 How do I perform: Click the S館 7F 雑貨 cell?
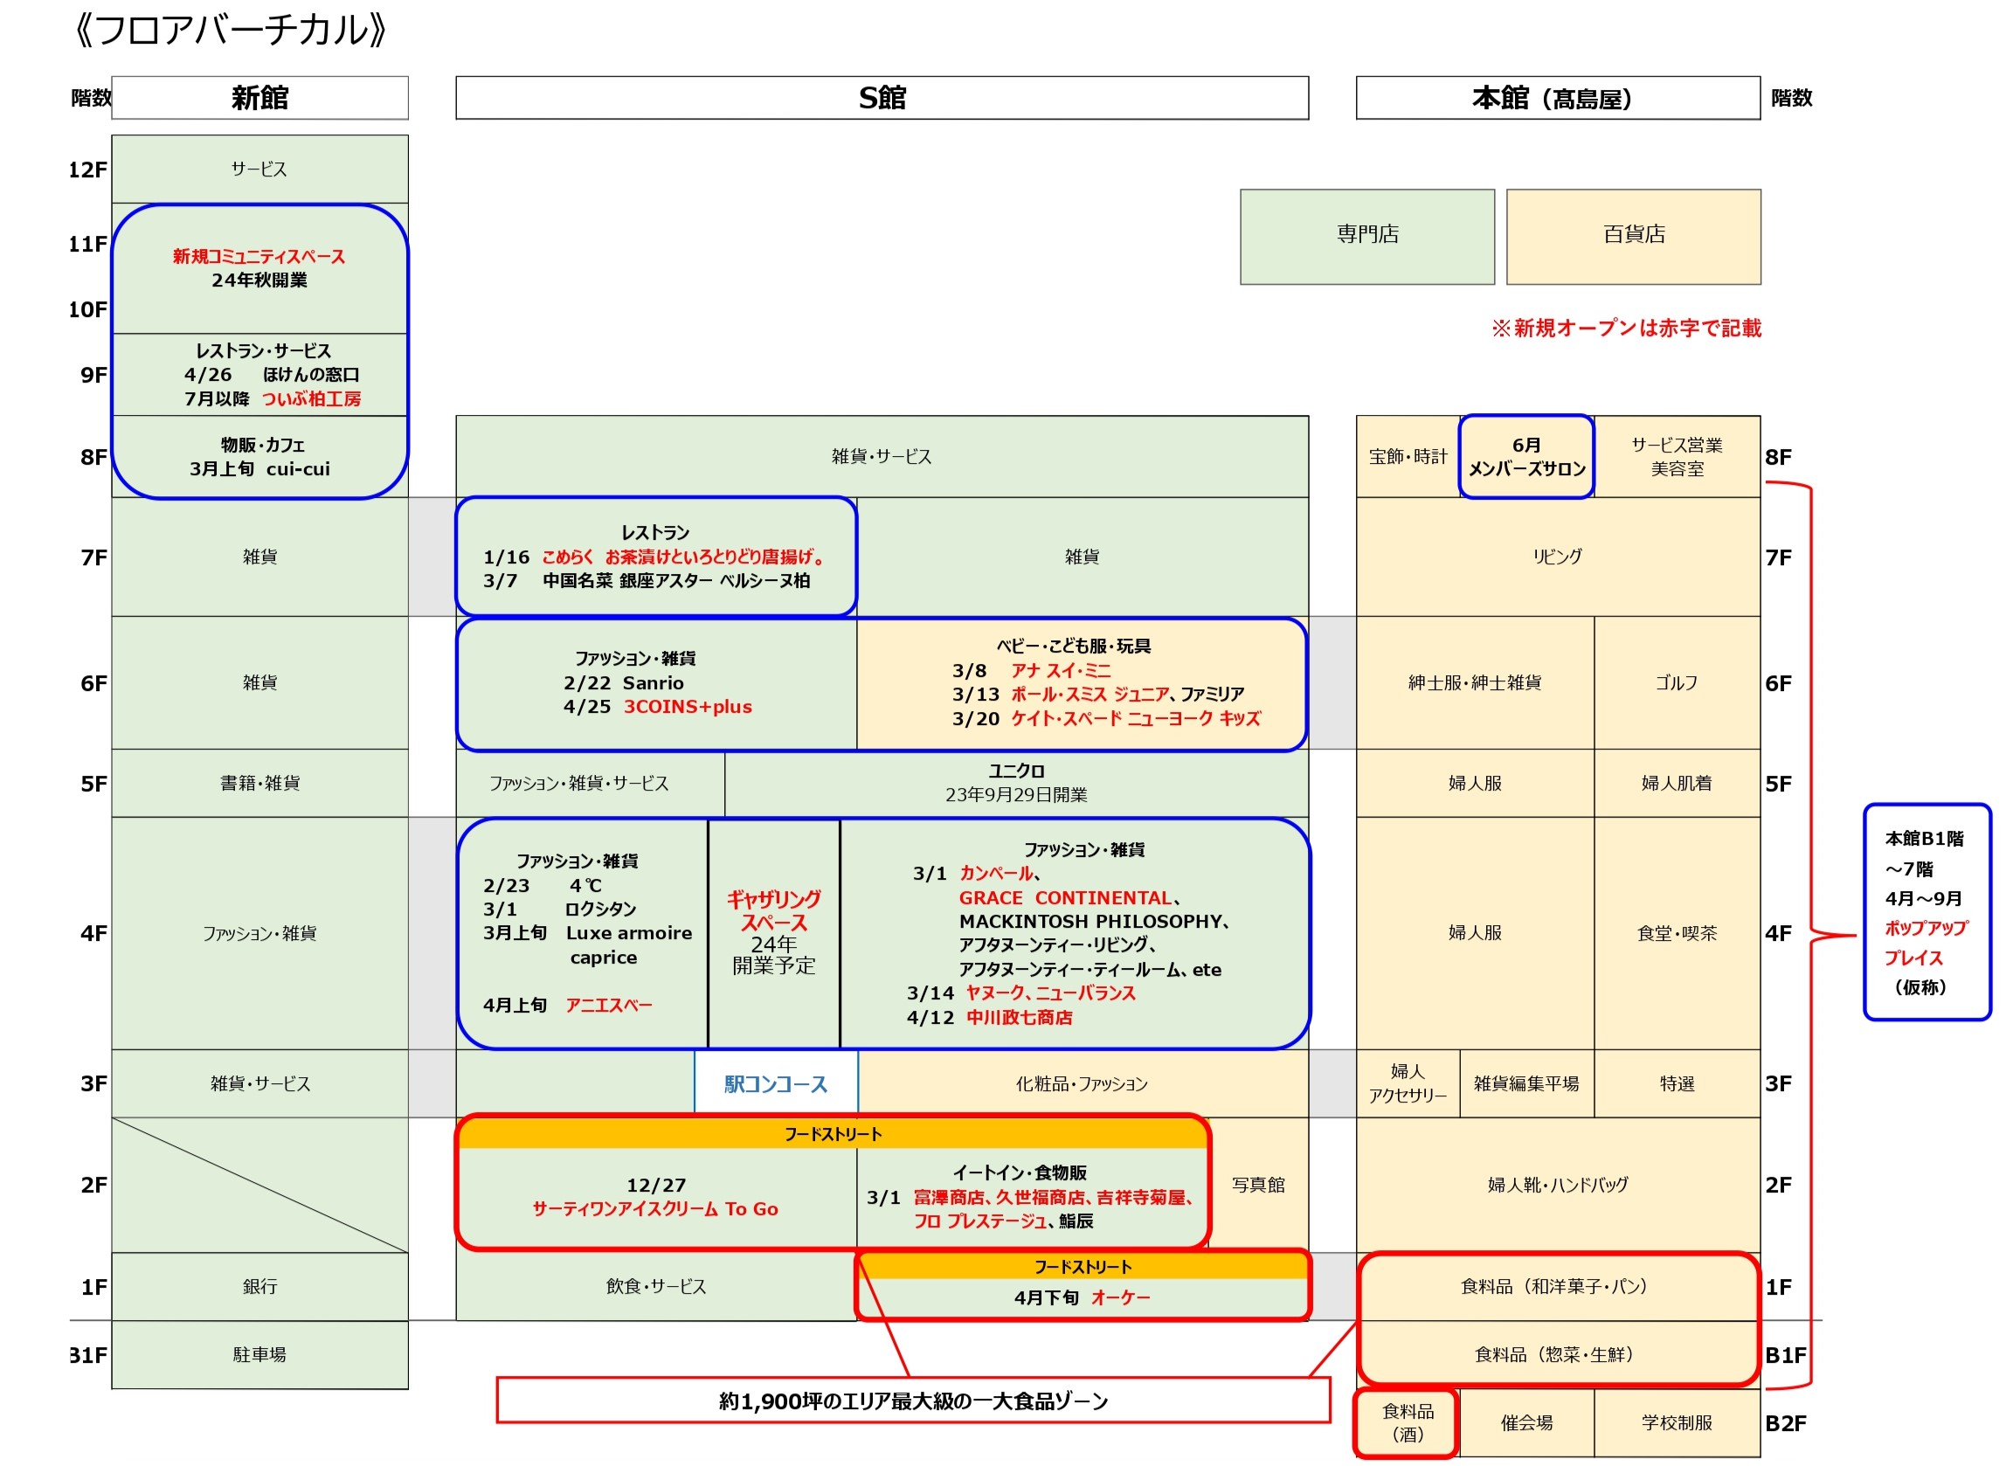[1083, 557]
